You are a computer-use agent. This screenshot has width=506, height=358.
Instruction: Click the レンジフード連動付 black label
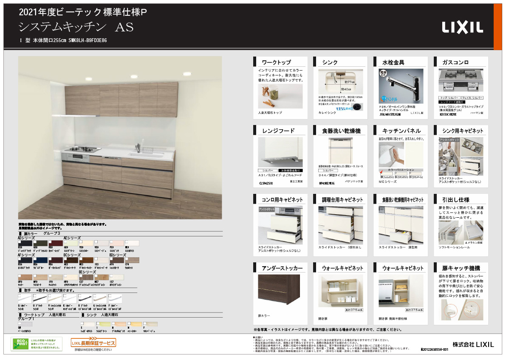pyautogui.click(x=452, y=102)
